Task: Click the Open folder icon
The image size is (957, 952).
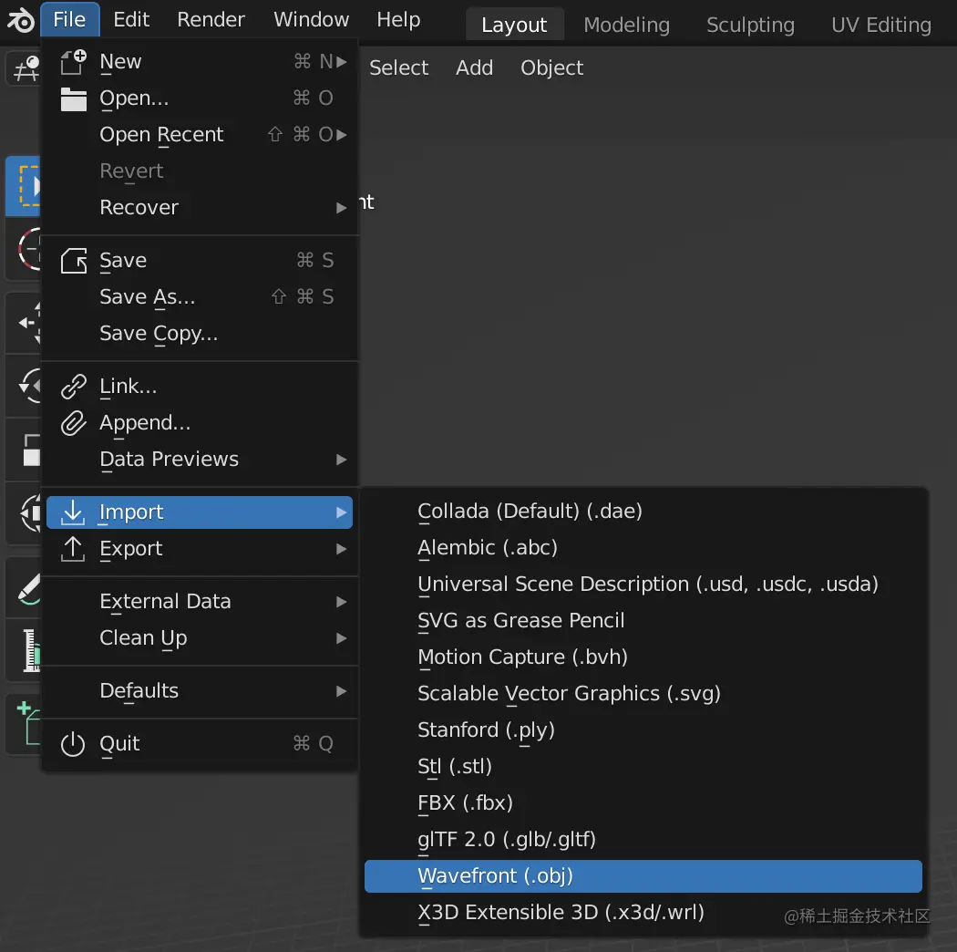Action: tap(73, 98)
